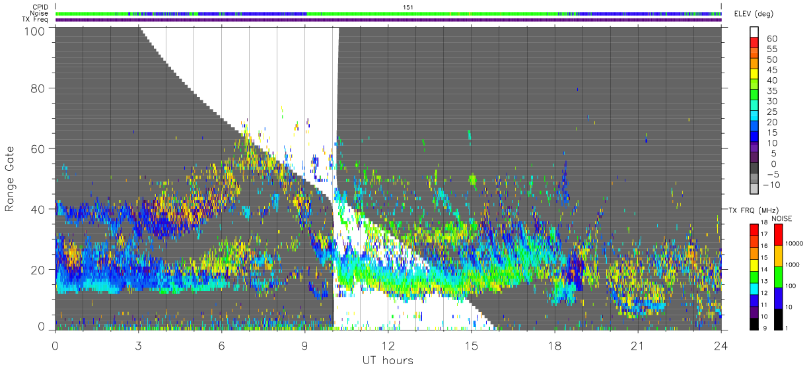Screen dimensions: 811x374
Task: Click the white top swatch of ELEV colorbar
Action: point(754,32)
